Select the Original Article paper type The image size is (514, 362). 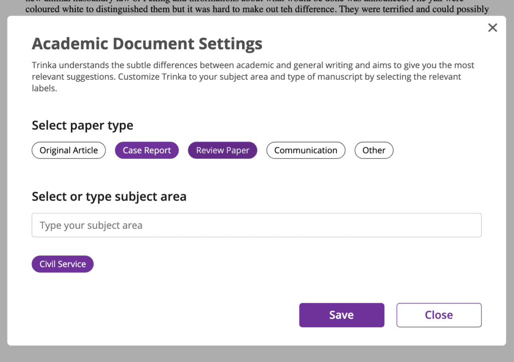(69, 151)
